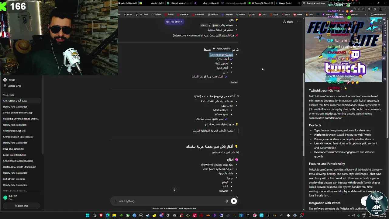The width and height of the screenshot is (389, 219).
Task: Open chat 'Multilingual Chat Mix'
Action: [x=14, y=131]
